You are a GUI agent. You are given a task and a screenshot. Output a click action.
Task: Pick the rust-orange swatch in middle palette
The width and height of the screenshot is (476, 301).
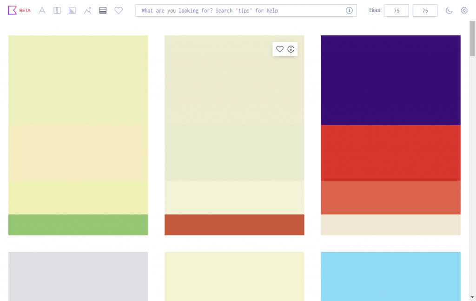[x=234, y=225]
